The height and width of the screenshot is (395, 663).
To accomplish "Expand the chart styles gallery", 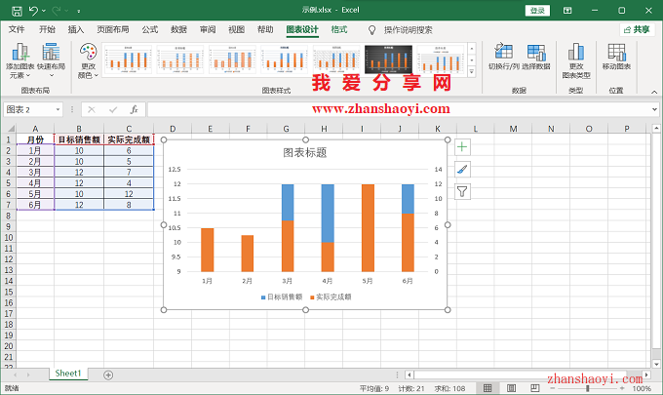I will 472,72.
